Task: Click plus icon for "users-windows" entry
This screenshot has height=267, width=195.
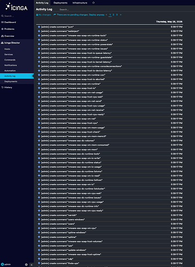Action: [x=39, y=219]
